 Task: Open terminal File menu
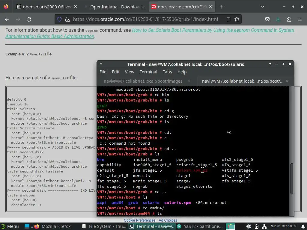tap(103, 72)
